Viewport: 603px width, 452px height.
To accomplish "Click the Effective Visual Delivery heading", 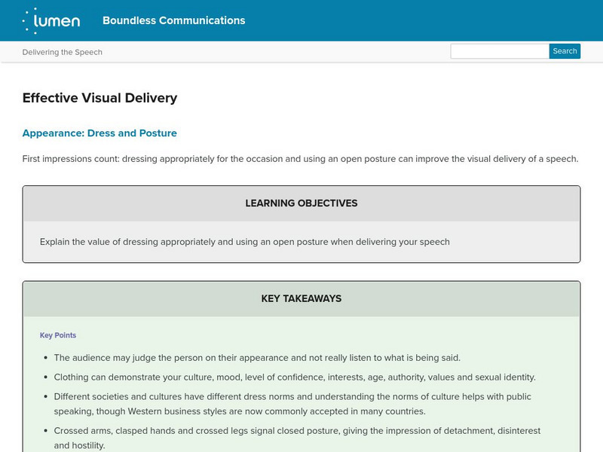I will pos(99,98).
